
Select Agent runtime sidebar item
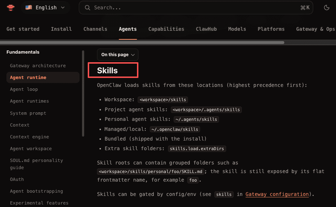point(43,78)
